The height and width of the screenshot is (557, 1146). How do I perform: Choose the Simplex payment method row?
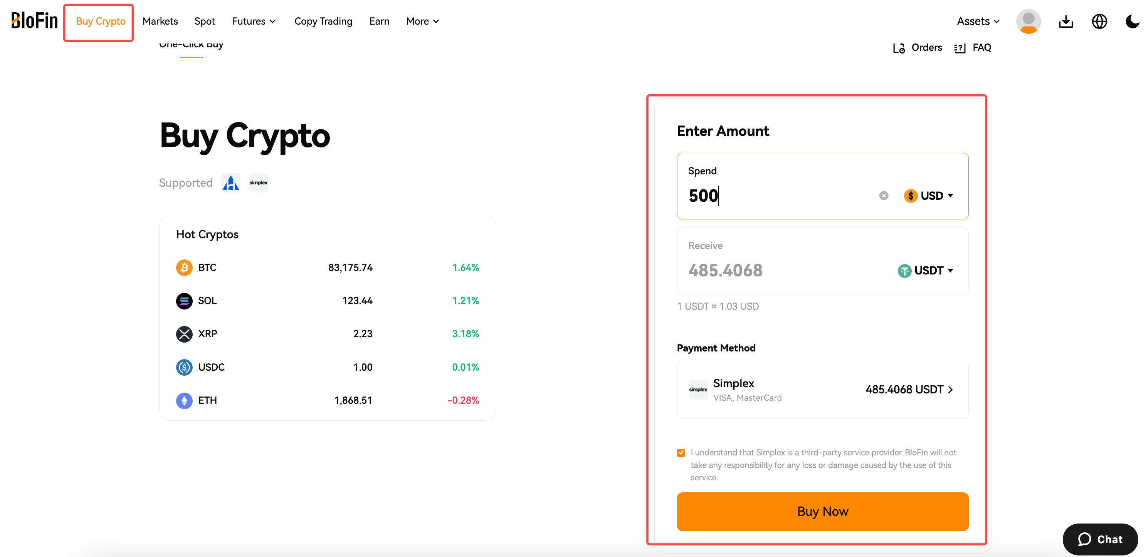(823, 390)
